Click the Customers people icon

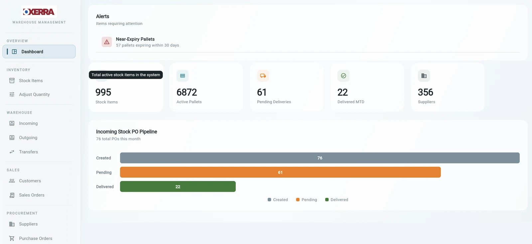[x=12, y=181]
